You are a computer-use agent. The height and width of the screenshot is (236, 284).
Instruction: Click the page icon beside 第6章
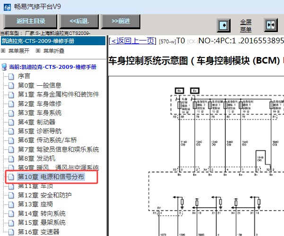tap(11, 140)
